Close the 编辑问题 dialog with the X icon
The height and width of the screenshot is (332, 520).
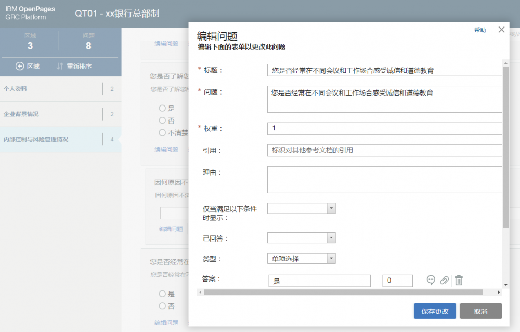[x=501, y=30]
